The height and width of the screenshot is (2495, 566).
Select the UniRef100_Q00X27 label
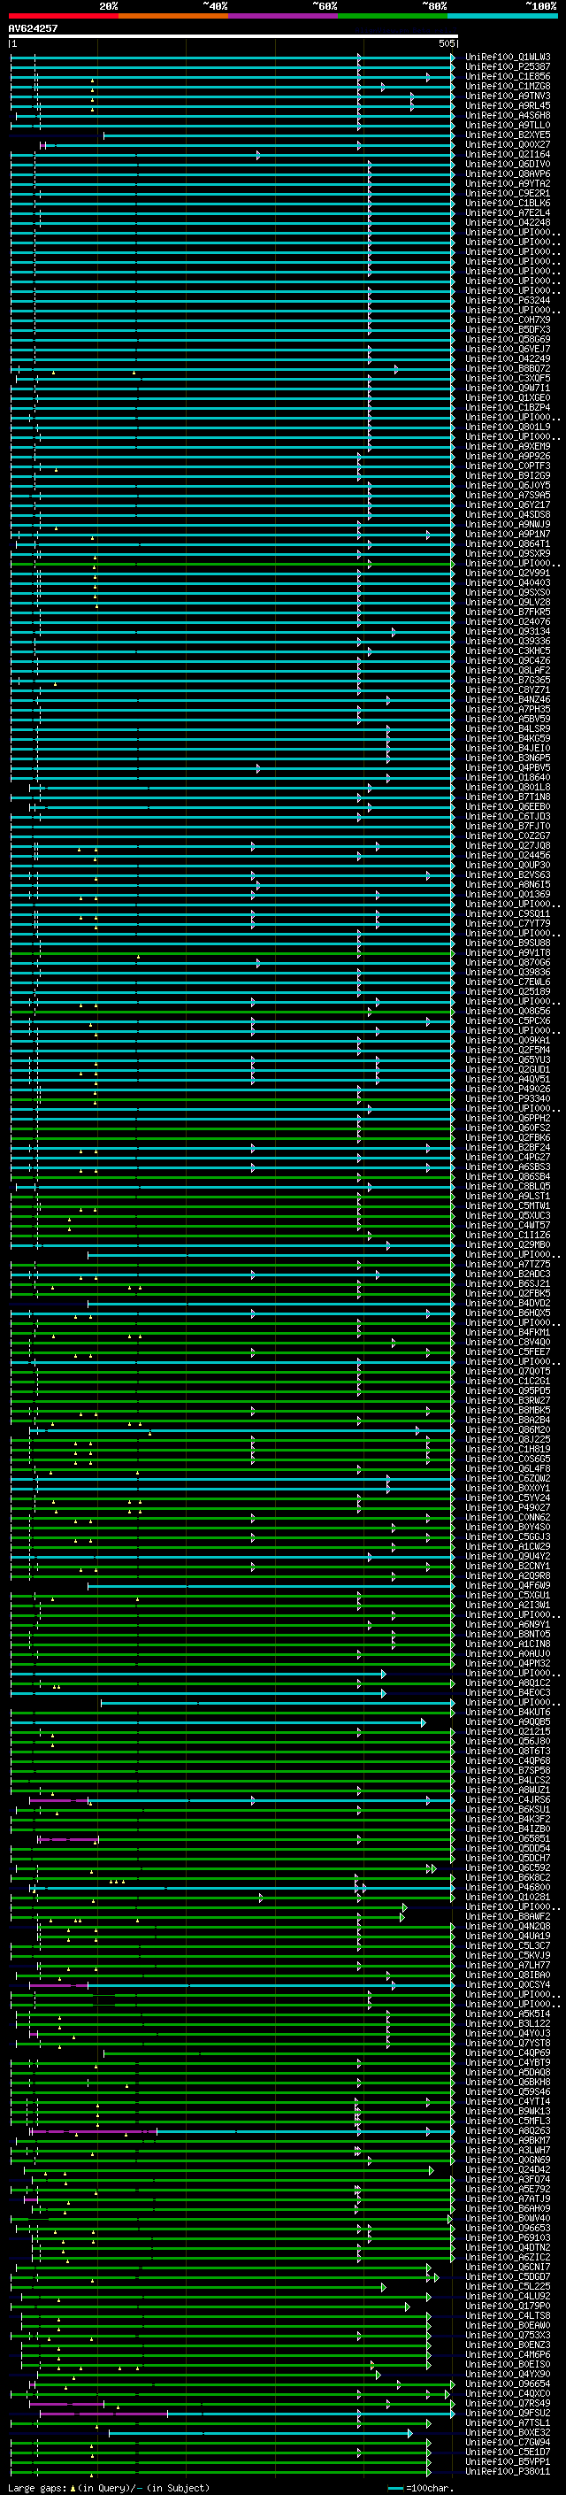tap(508, 144)
